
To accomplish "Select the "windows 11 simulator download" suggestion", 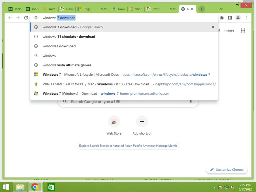I will [x=124, y=36].
